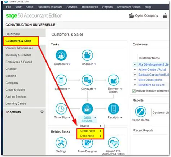Open the Form Designer icon
Image resolution: width=171 pixels, height=157 pixels.
pos(87,143)
